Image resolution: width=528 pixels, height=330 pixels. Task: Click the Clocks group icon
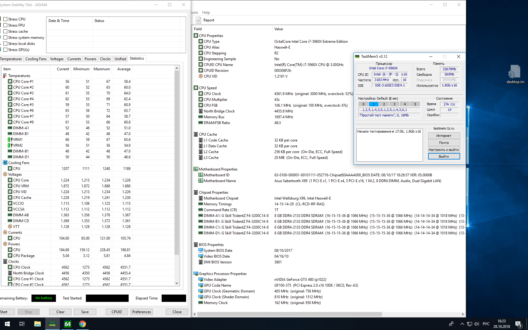[x=5, y=261]
